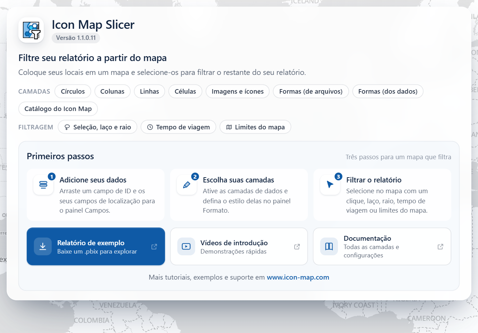
Task: Click the Icon Map Slicer title text
Action: (x=93, y=25)
